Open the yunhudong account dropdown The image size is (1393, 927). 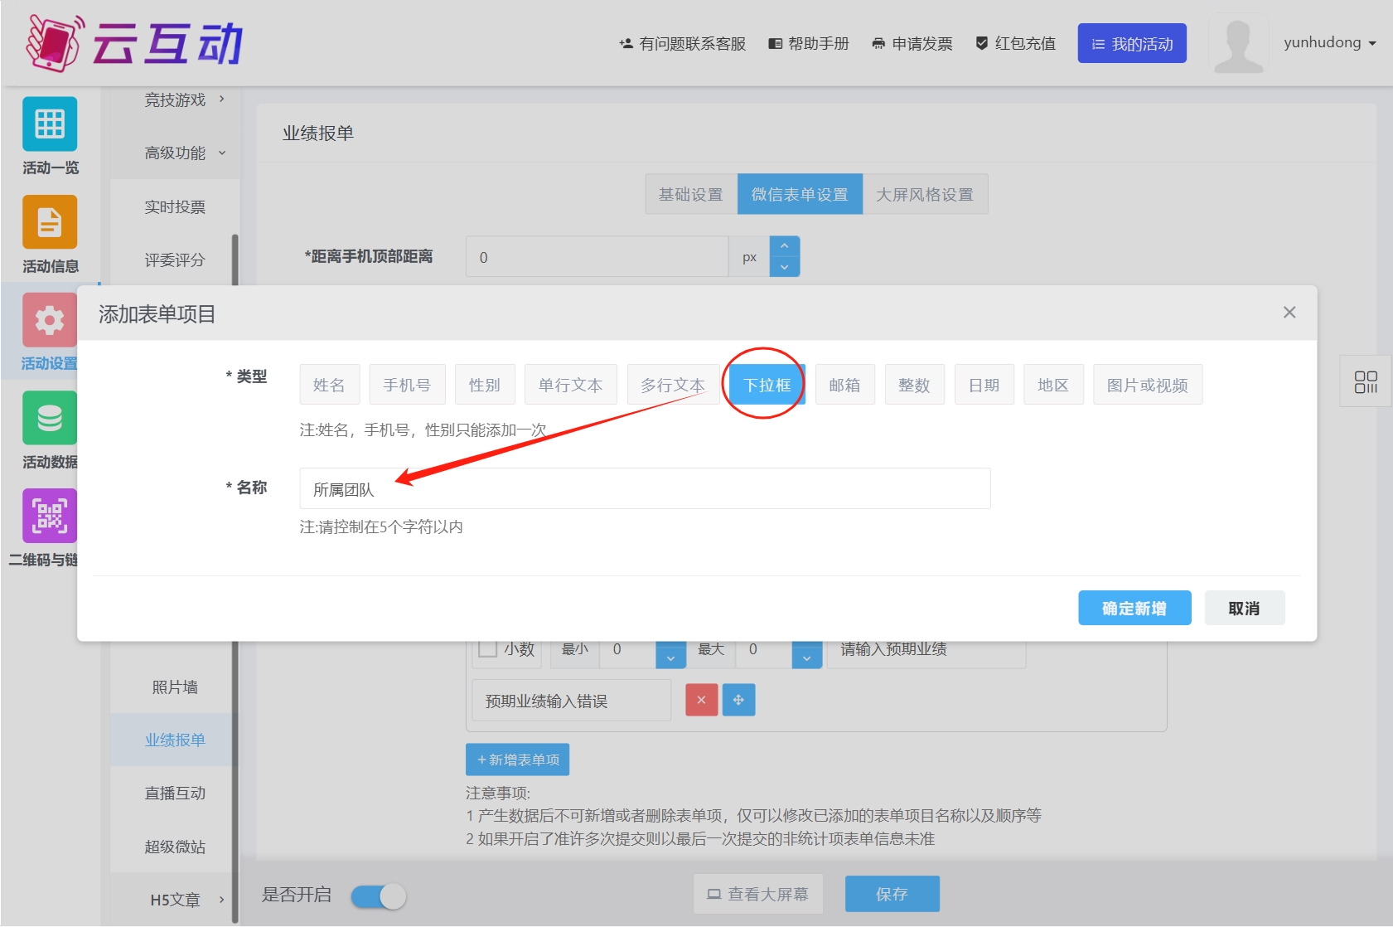coord(1330,42)
